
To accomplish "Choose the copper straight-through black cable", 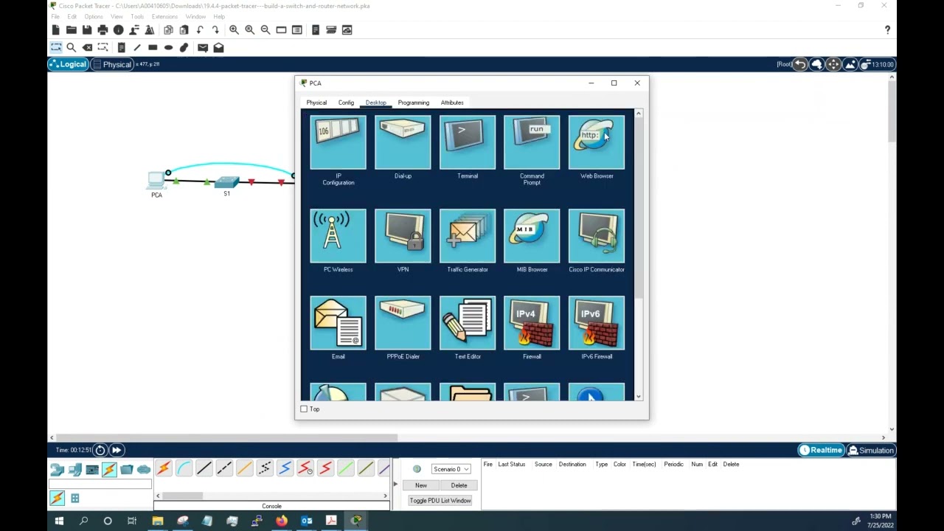I will click(x=204, y=468).
